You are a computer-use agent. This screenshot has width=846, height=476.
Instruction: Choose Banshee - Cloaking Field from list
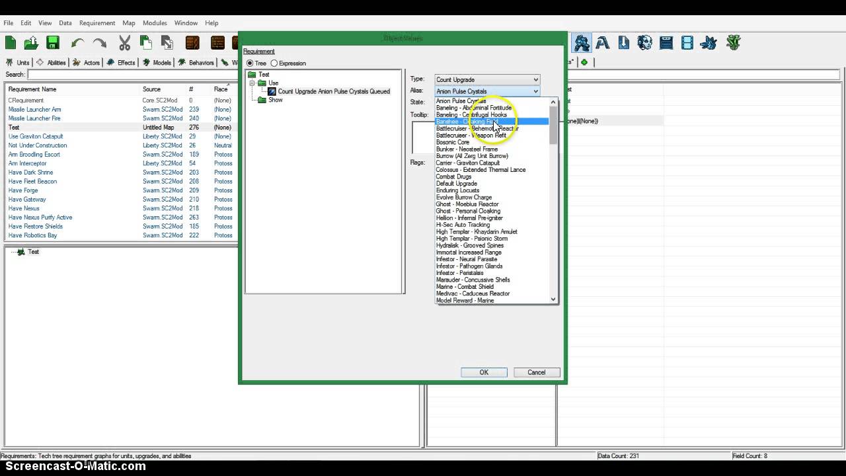[x=492, y=122]
